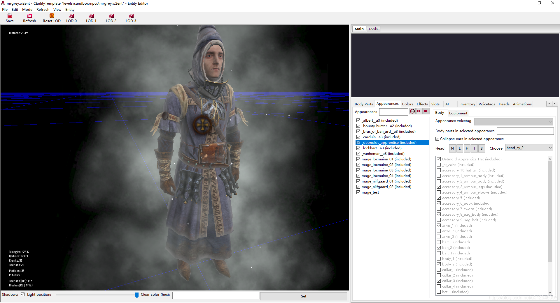Click the Set clear color button

click(x=303, y=296)
